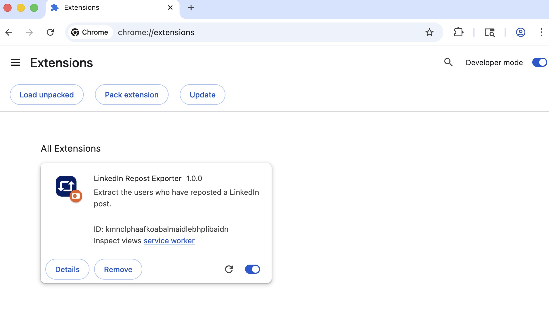This screenshot has width=549, height=309.
Task: Click the extension description text
Action: tap(176, 198)
